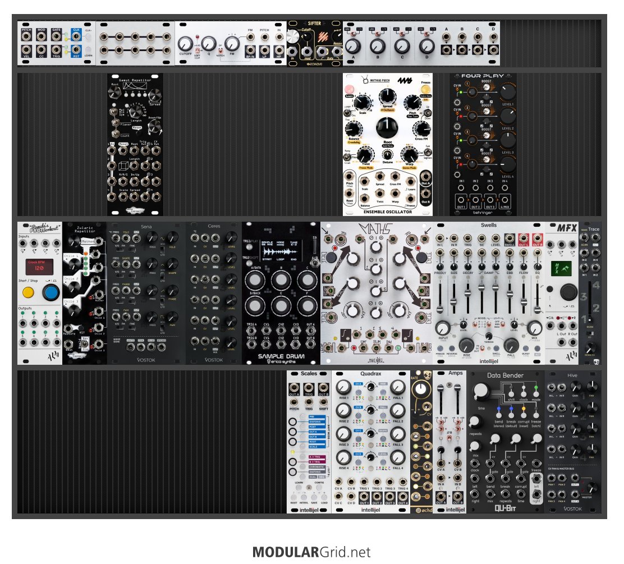Image resolution: width=624 pixels, height=564 pixels.
Task: Click the Sifter Reson knob
Action: pyautogui.click(x=337, y=36)
